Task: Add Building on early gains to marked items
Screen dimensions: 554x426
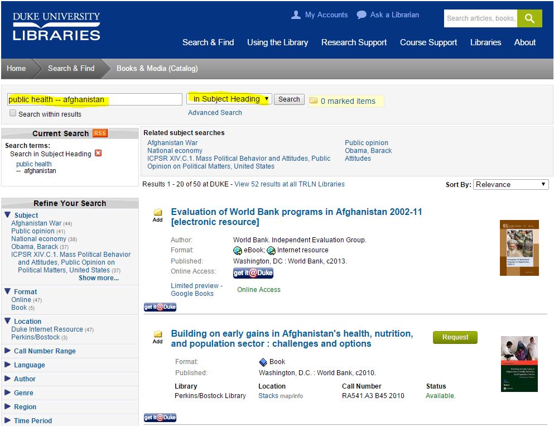Action: 157,337
